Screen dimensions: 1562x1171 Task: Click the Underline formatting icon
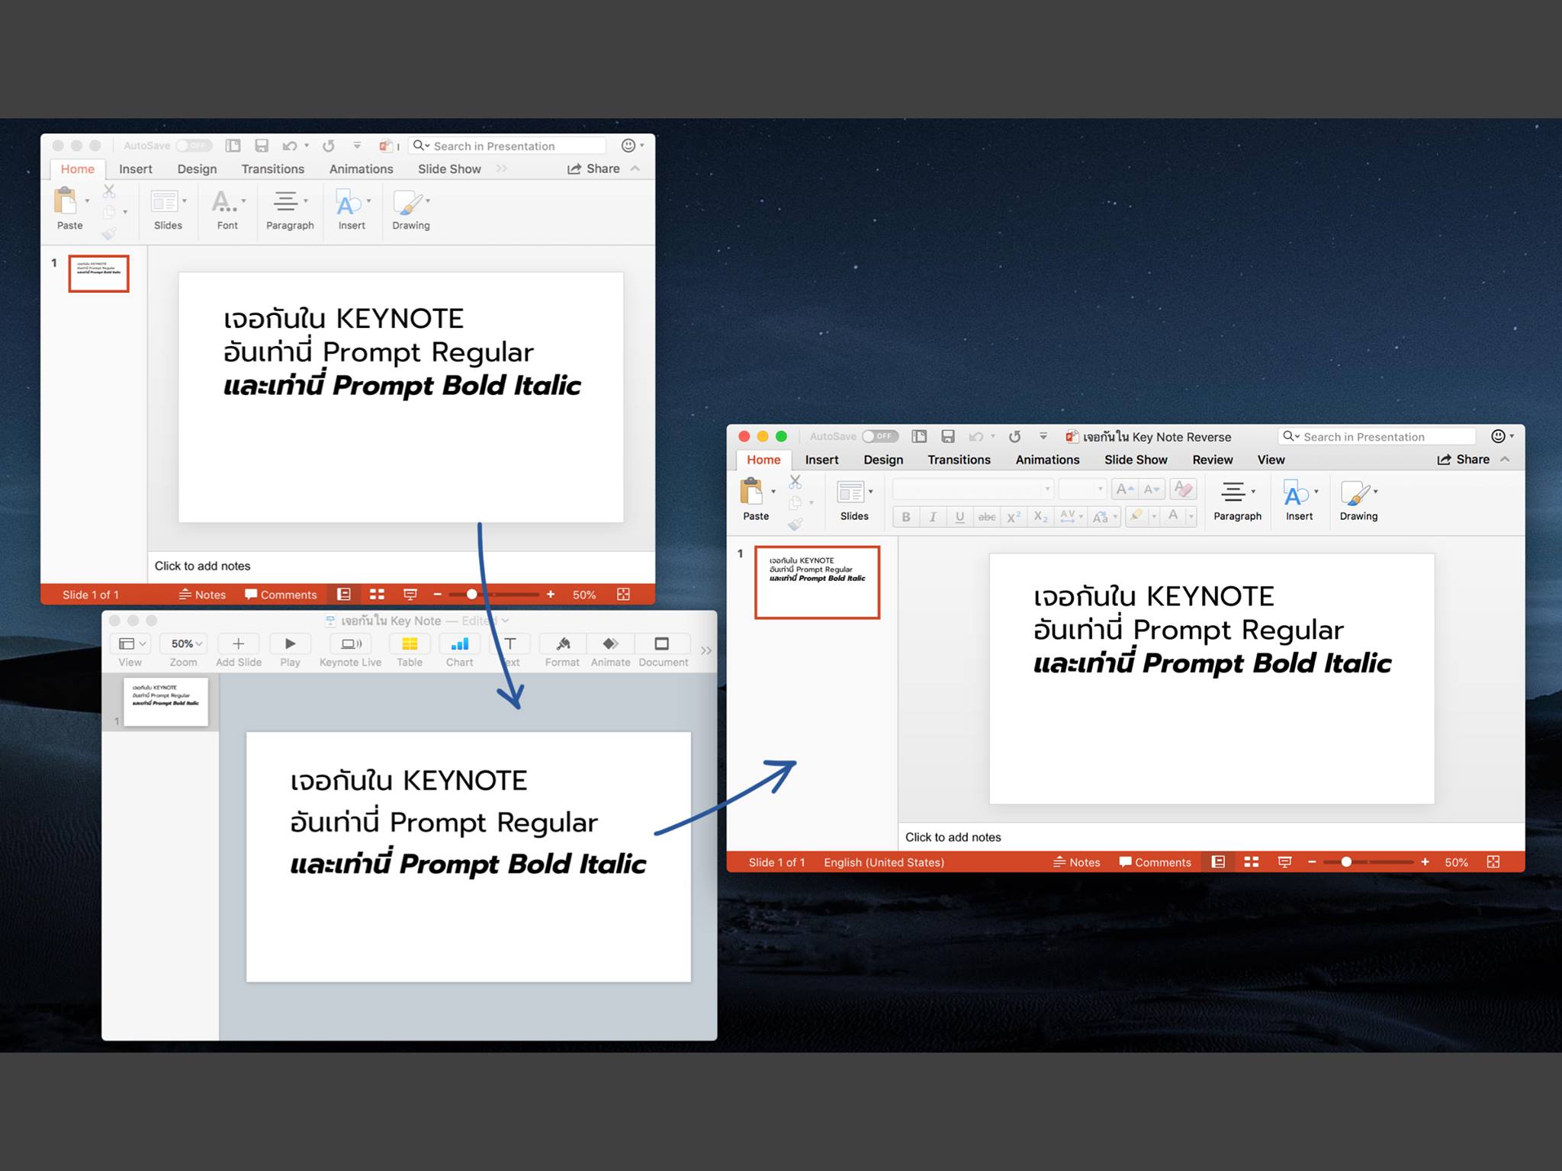coord(959,517)
